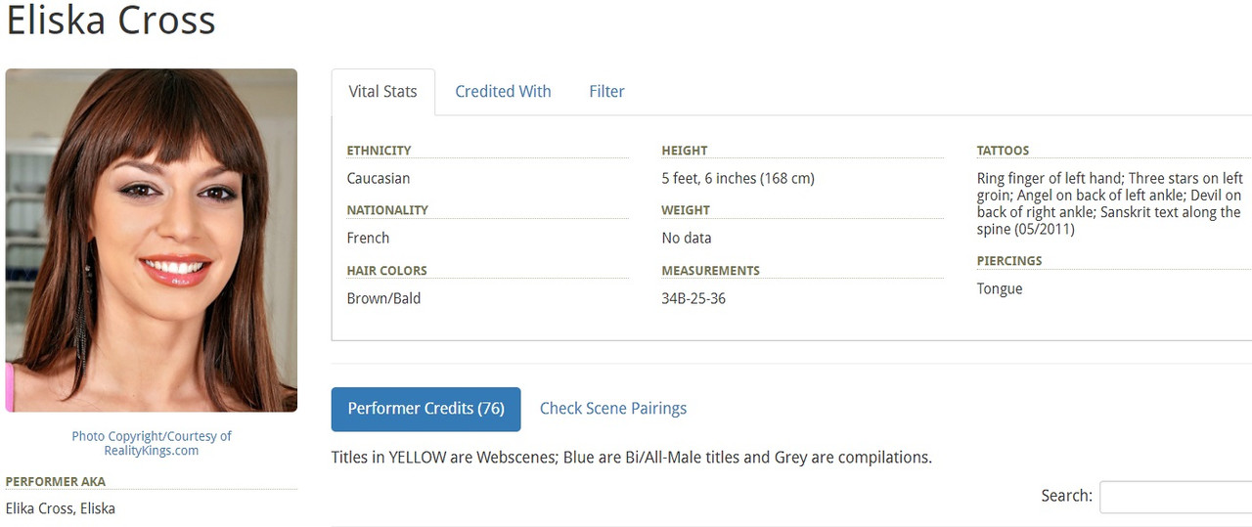
Task: Click the Tongue piercings value
Action: tap(1000, 289)
